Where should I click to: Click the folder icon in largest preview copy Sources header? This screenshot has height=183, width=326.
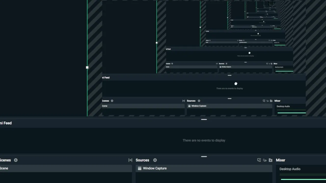tap(271, 101)
